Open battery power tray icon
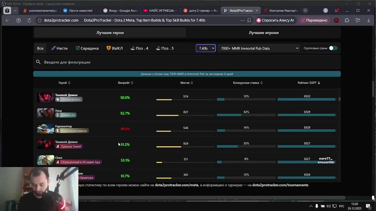Viewport: 376px width, 211px height. pyautogui.click(x=323, y=206)
